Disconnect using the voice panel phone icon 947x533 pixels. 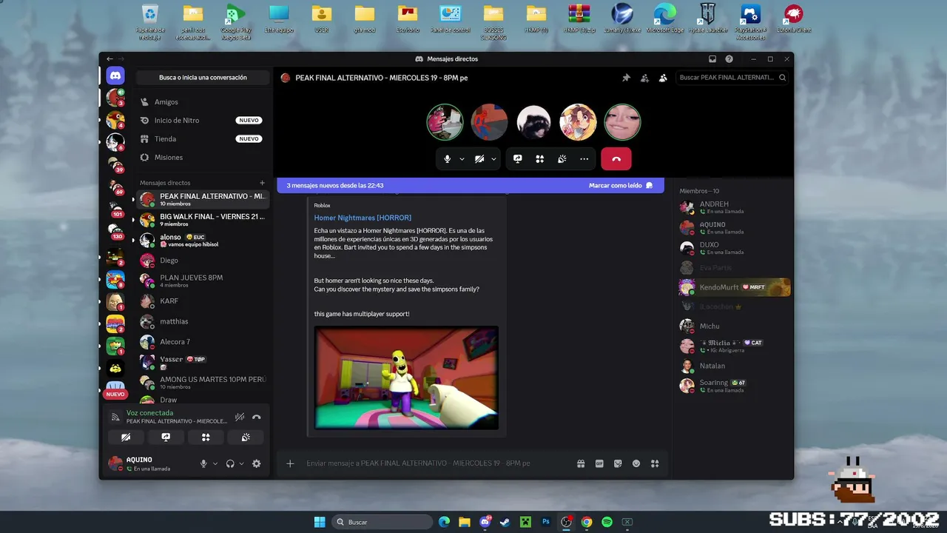256,417
